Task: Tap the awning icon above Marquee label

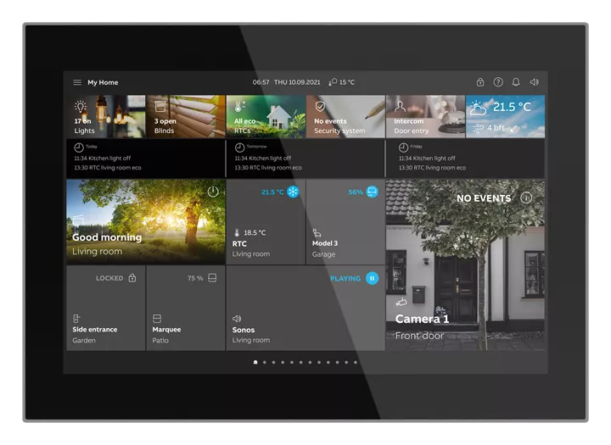Action: tap(157, 319)
